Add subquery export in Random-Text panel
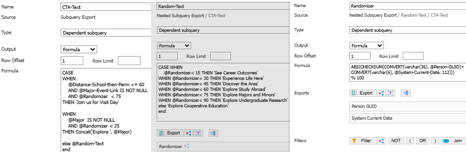Screen dimensions: 466x152 click(x=188, y=133)
